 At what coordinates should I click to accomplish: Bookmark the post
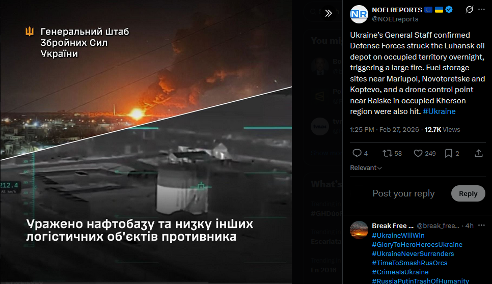(449, 153)
